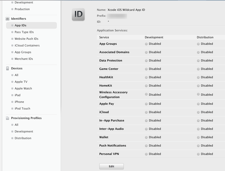Click the blurred Prefix value
Image resolution: width=225 pixels, height=171 pixels.
tap(117, 16)
